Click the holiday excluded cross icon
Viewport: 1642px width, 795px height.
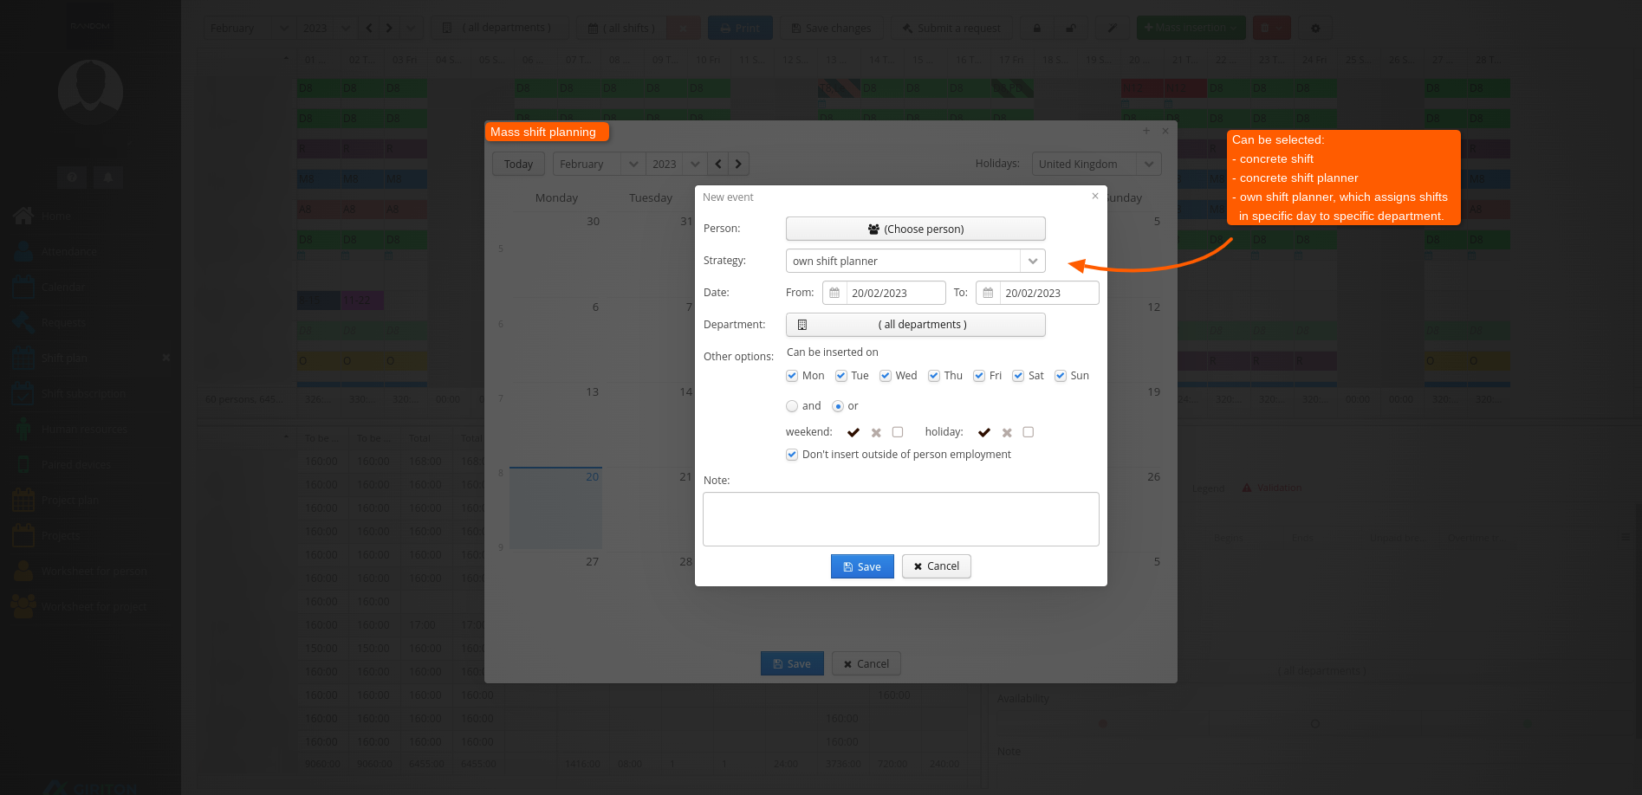[x=1007, y=432]
